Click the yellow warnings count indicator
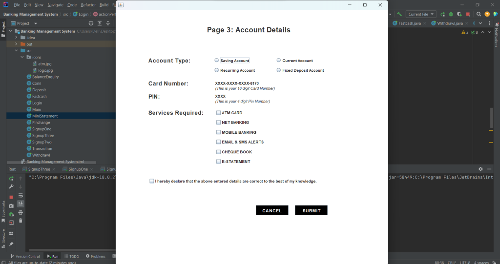This screenshot has height=264, width=500. click(x=465, y=32)
